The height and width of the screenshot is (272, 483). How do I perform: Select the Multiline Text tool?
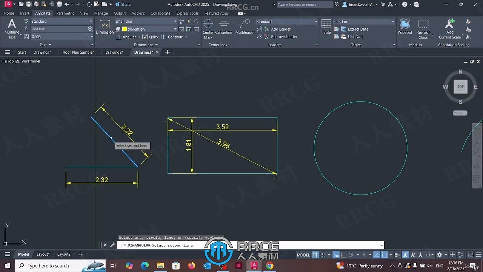[x=12, y=29]
